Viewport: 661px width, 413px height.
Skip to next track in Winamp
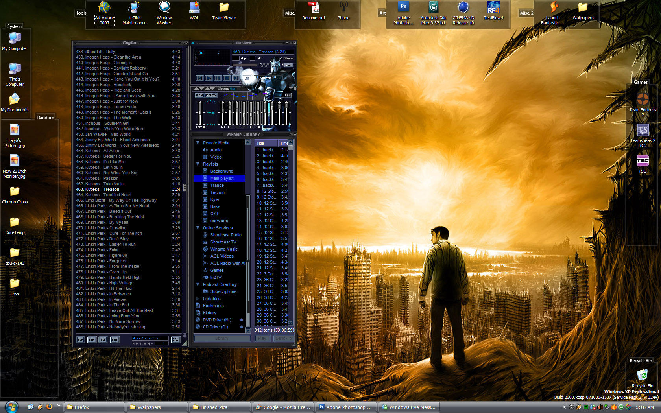click(x=236, y=78)
